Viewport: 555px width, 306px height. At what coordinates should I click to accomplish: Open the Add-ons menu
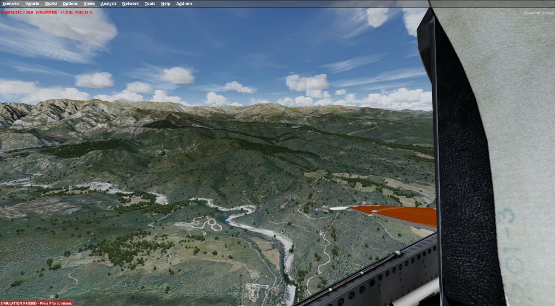(x=185, y=3)
